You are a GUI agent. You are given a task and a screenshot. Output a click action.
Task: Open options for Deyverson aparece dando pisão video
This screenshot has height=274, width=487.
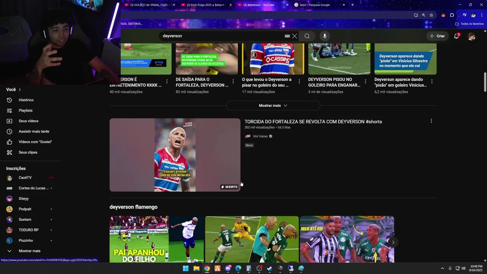[432, 81]
